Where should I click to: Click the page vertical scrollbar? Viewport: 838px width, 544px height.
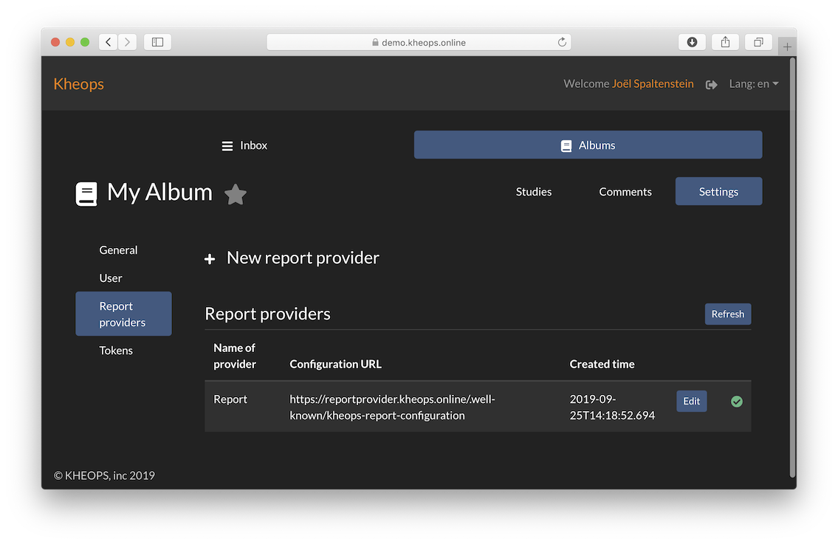click(x=792, y=268)
